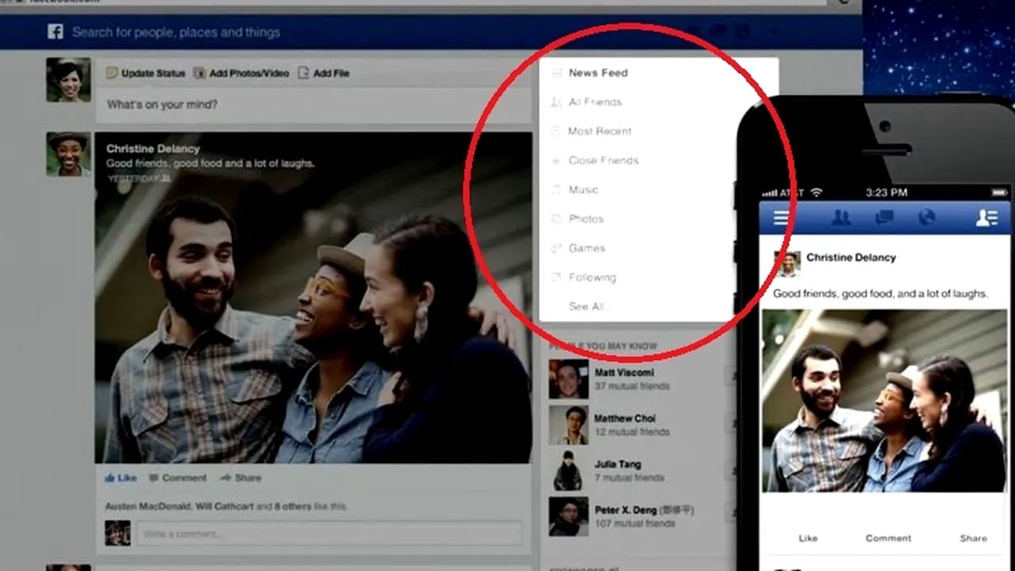Select the Close Friends feed filter
Viewport: 1015px width, 571px height.
(602, 160)
